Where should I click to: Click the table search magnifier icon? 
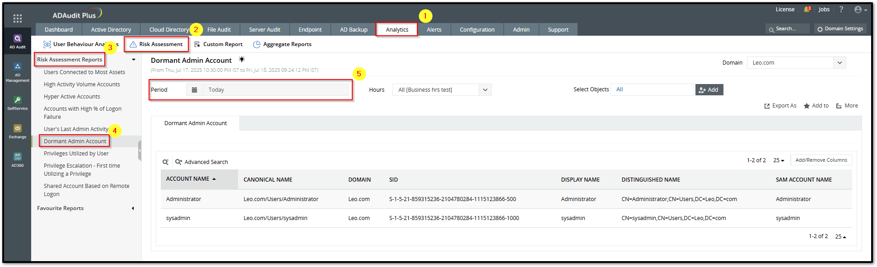[166, 162]
